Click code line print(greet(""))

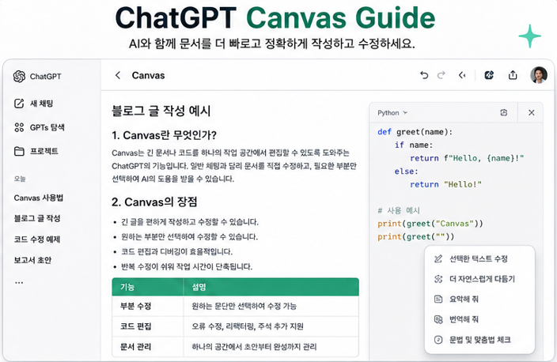tap(415, 236)
